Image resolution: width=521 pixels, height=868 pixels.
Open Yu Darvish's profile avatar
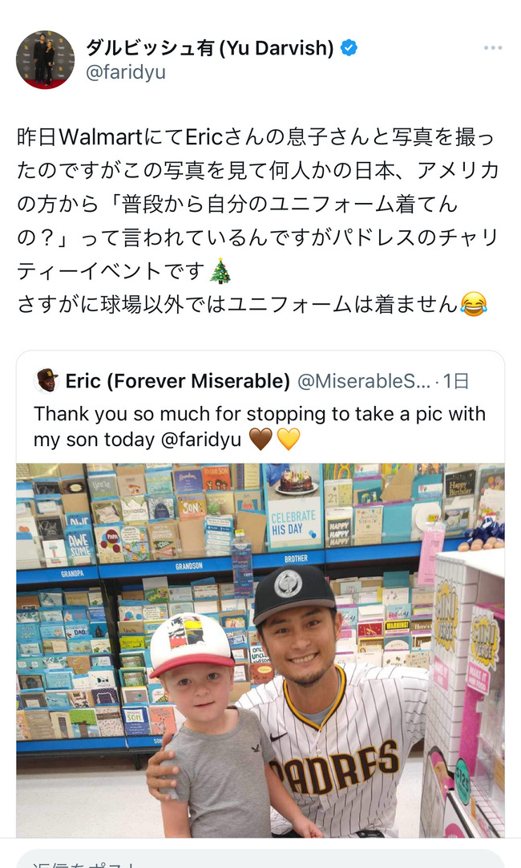point(45,60)
